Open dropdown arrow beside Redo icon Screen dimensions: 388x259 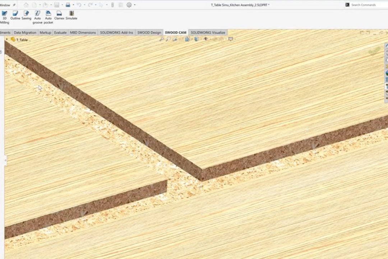tap(96, 5)
